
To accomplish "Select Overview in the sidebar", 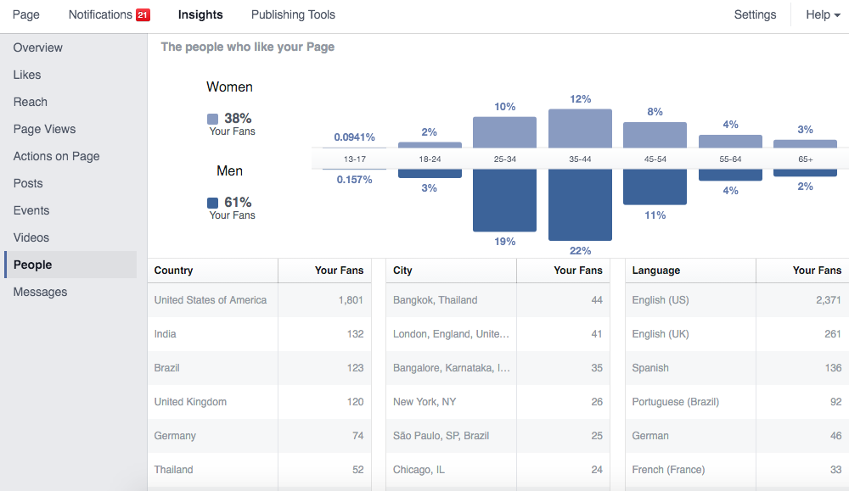I will 38,47.
